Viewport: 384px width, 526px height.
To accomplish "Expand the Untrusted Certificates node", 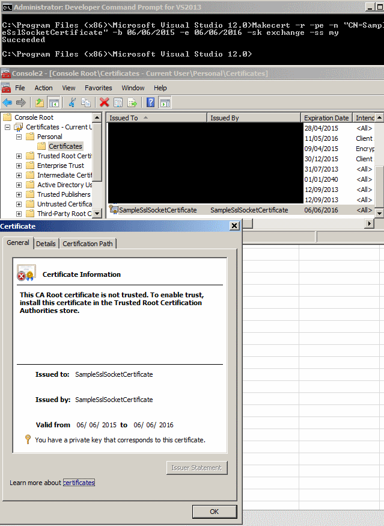I will pyautogui.click(x=19, y=204).
